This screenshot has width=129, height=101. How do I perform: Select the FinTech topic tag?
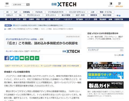point(39,12)
